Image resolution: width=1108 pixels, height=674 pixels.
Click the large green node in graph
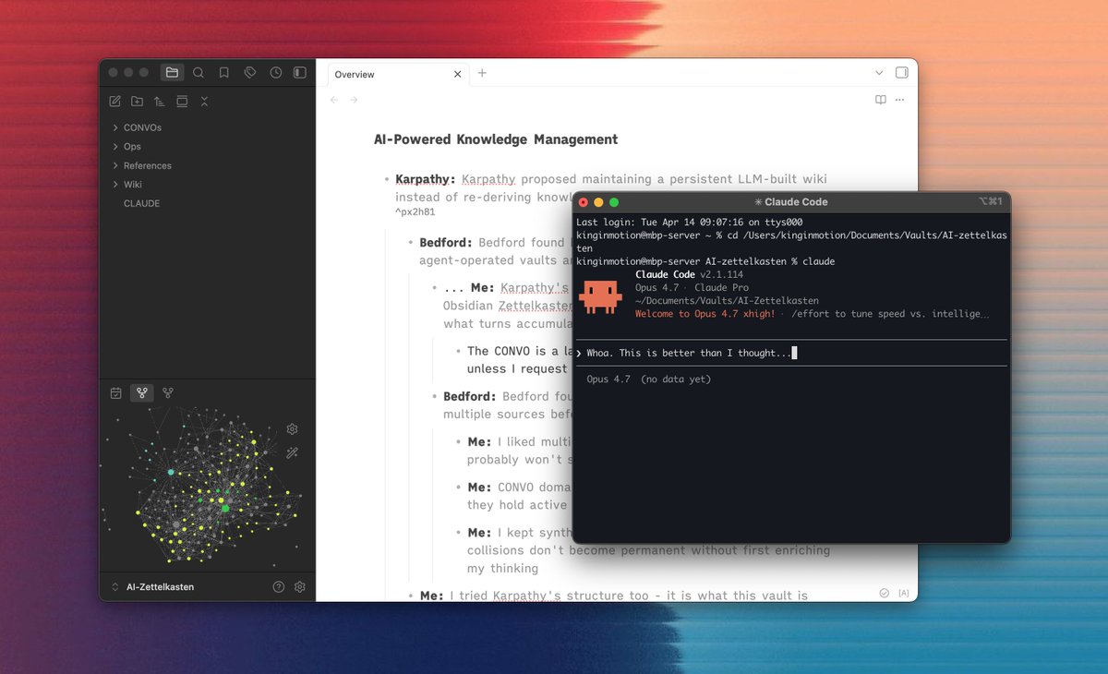[x=224, y=508]
